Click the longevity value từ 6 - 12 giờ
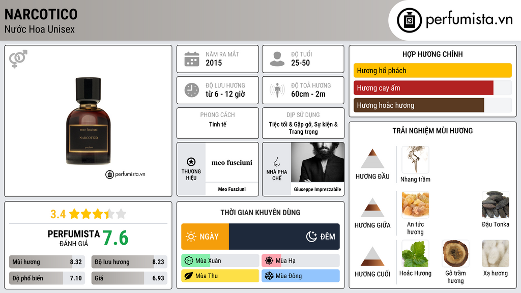Viewport: 521px width, 293px height. [225, 94]
